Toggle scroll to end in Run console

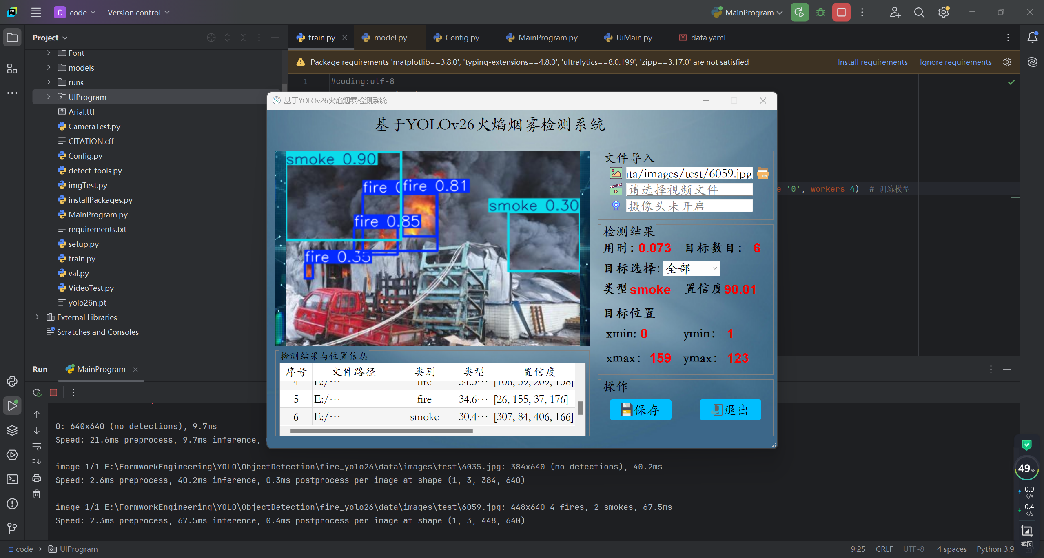click(37, 462)
